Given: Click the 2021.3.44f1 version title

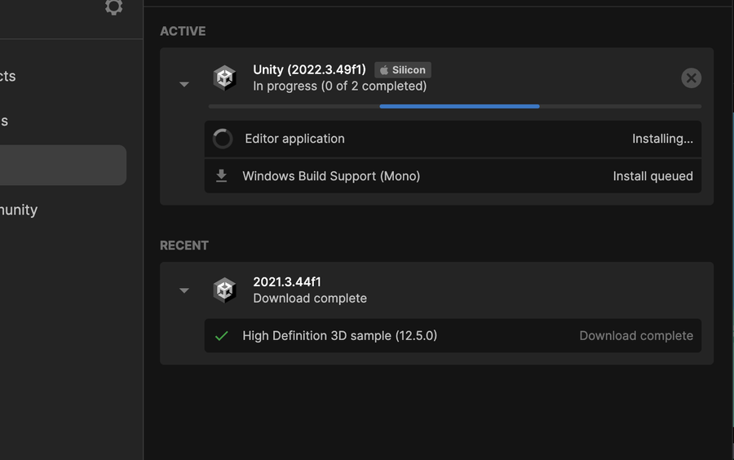Looking at the screenshot, I should click(x=287, y=281).
